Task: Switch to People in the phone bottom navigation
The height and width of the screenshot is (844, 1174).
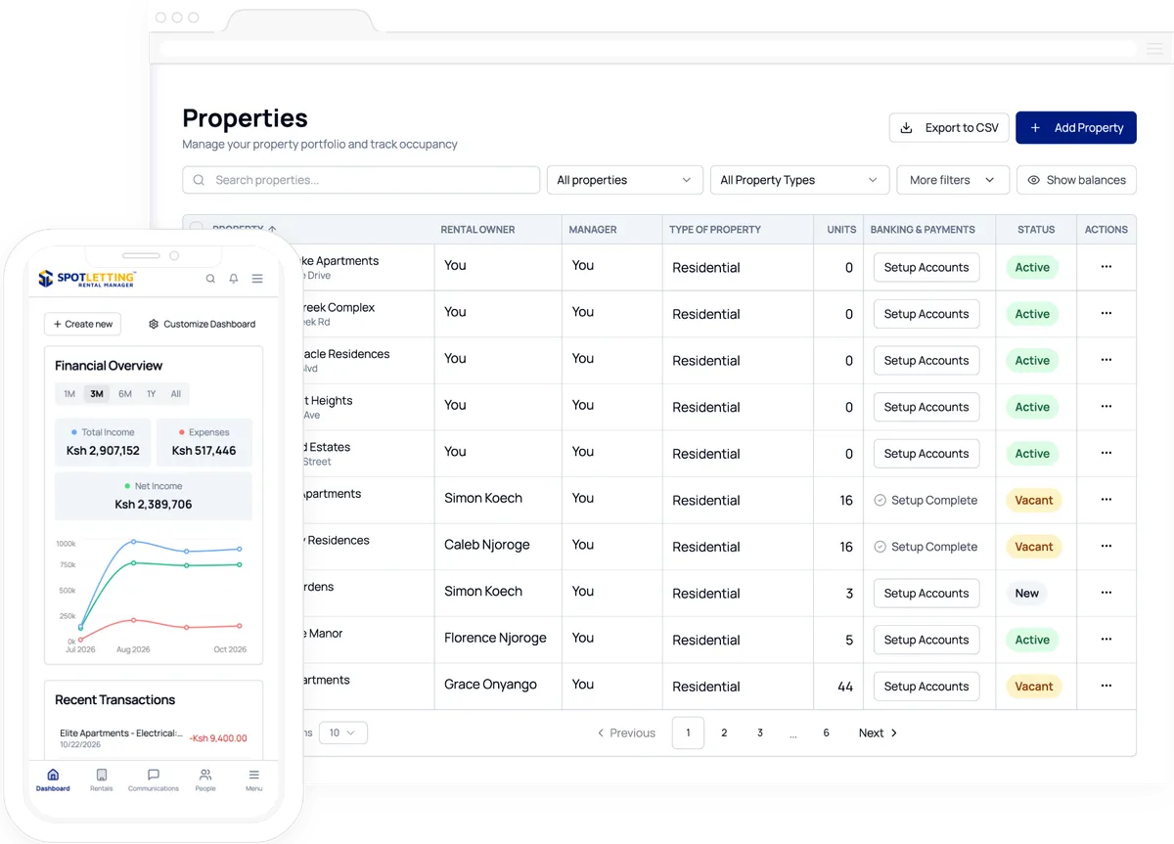Action: [x=205, y=779]
